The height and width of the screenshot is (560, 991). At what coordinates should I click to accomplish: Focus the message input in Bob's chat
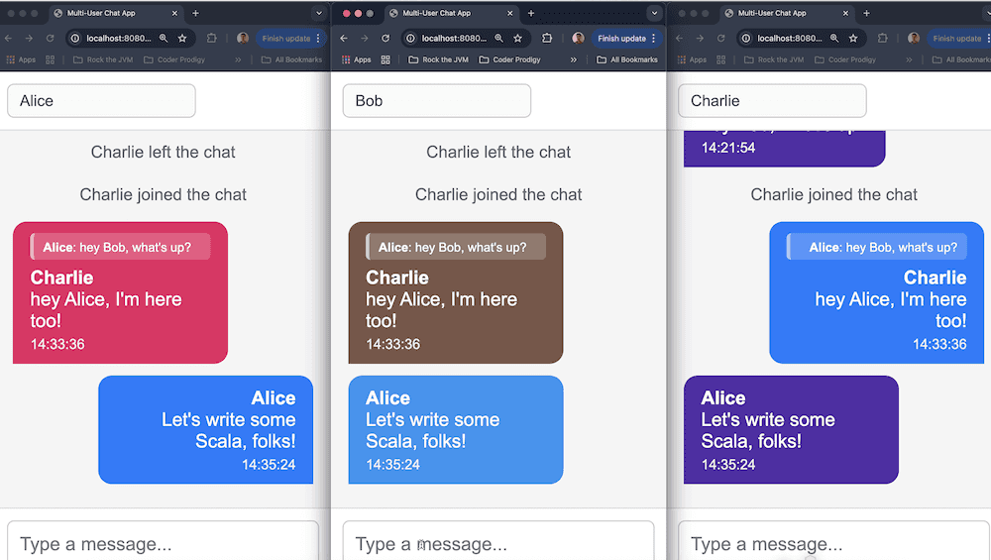[x=498, y=543]
